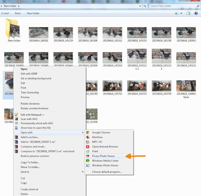Select the Paint icon in submenu
Viewport: 201px width, 196px height.
[88, 151]
